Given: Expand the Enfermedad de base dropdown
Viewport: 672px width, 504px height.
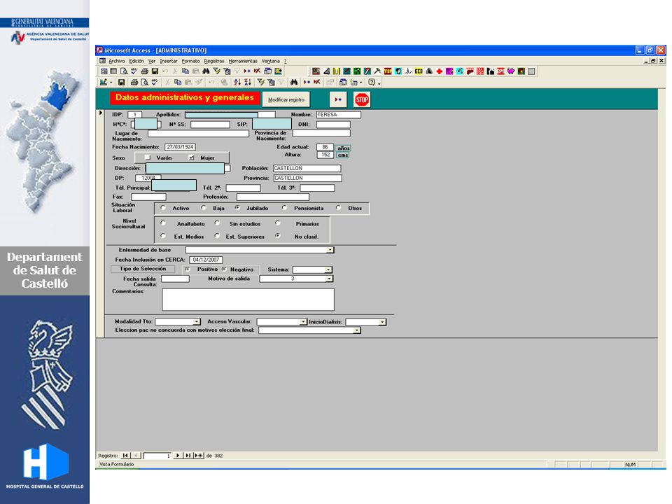Looking at the screenshot, I should coord(330,250).
